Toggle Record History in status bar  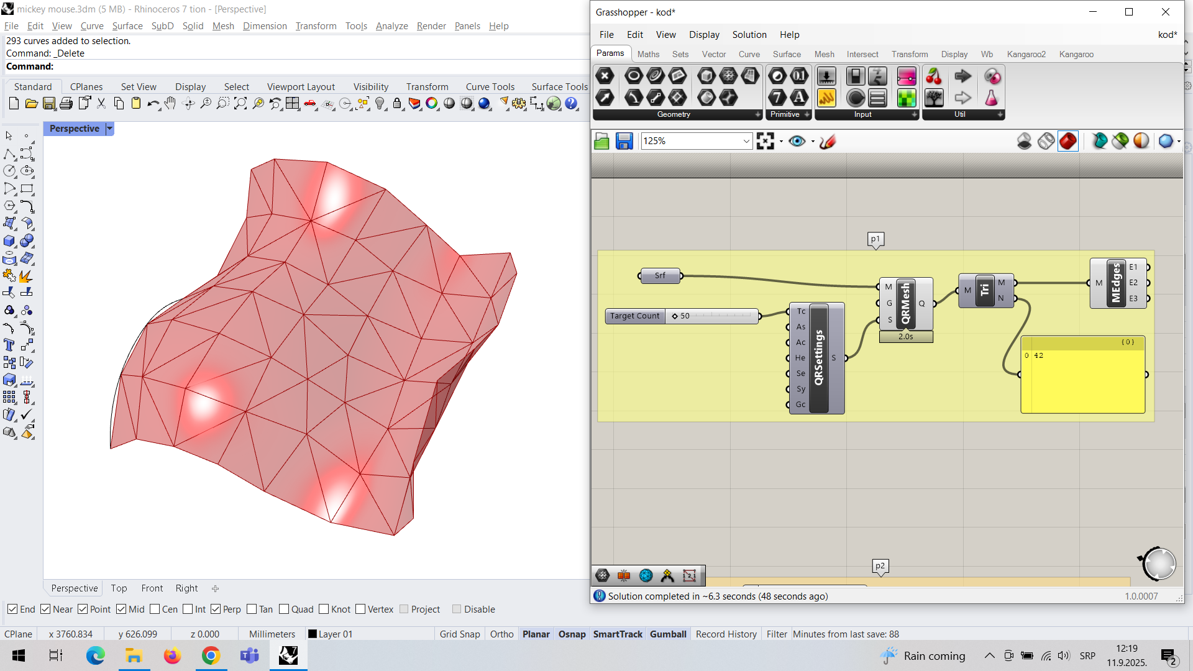click(726, 634)
